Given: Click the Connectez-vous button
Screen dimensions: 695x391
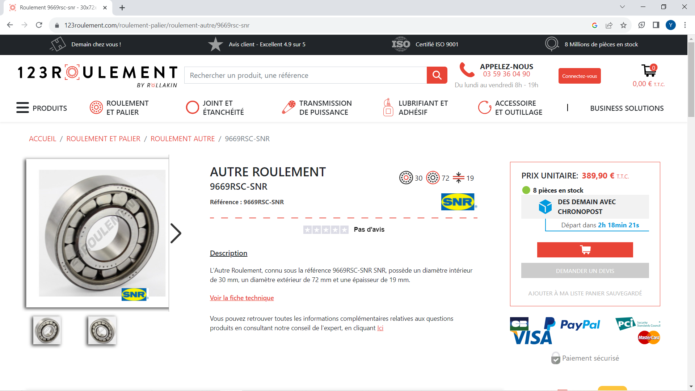Looking at the screenshot, I should [x=579, y=76].
